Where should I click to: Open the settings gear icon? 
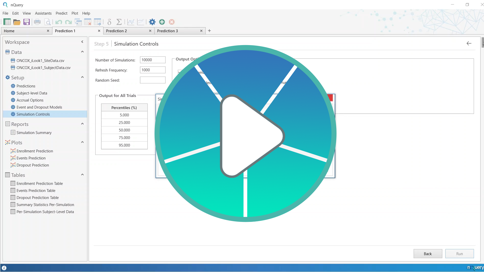point(152,22)
